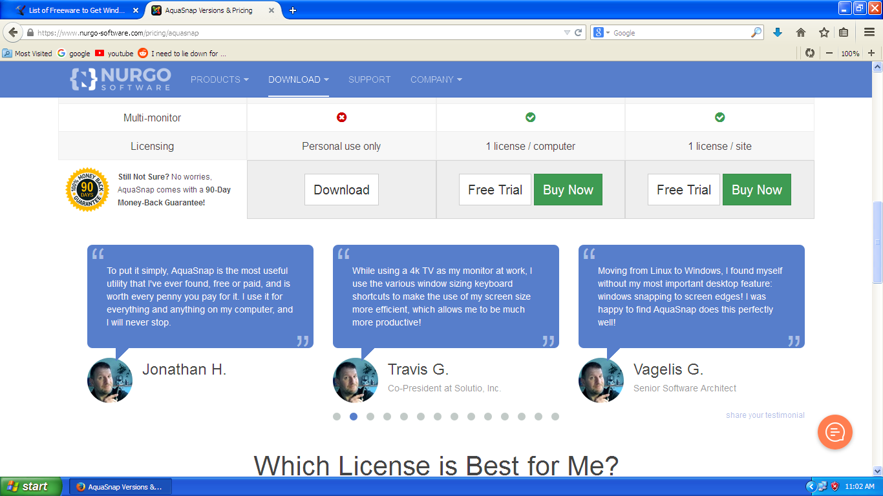The width and height of the screenshot is (883, 496).
Task: Click the page vertical scrollbar thumb
Action: pos(877,242)
